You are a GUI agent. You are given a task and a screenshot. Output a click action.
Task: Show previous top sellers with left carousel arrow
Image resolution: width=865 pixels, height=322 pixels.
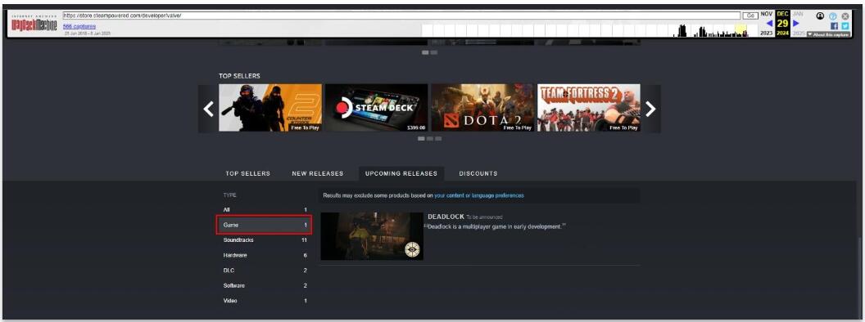(x=209, y=109)
